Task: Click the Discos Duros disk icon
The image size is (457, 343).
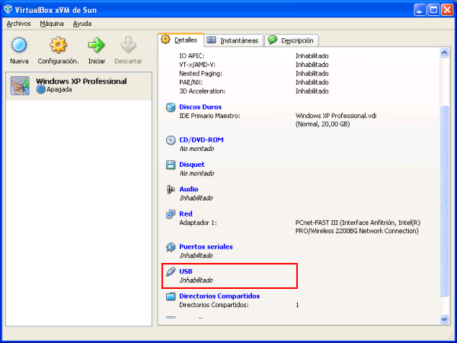Action: (171, 107)
